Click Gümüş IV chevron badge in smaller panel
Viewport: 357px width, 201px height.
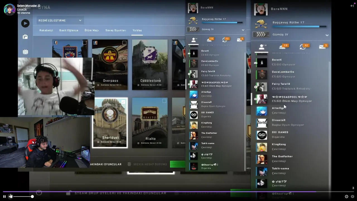pos(193,29)
